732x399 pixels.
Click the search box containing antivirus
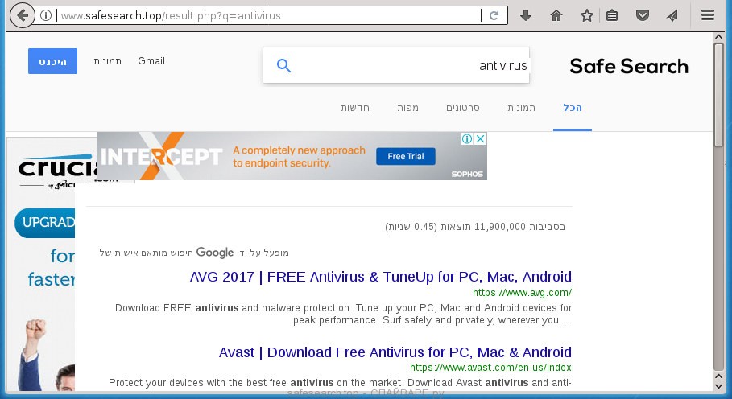tap(396, 65)
